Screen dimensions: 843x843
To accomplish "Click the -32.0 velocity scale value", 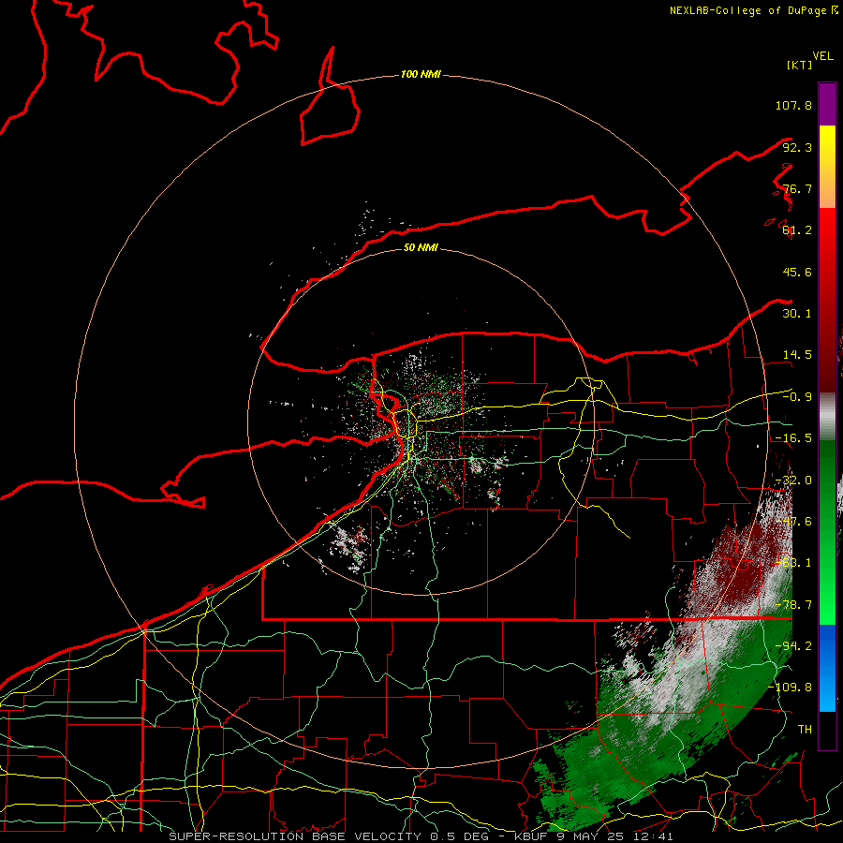I will point(793,481).
